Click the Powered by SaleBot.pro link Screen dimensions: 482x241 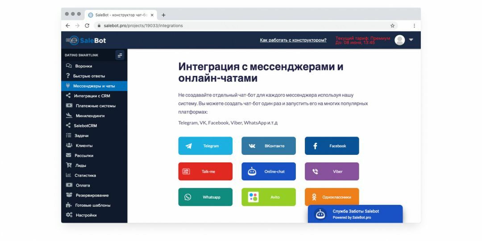352,218
